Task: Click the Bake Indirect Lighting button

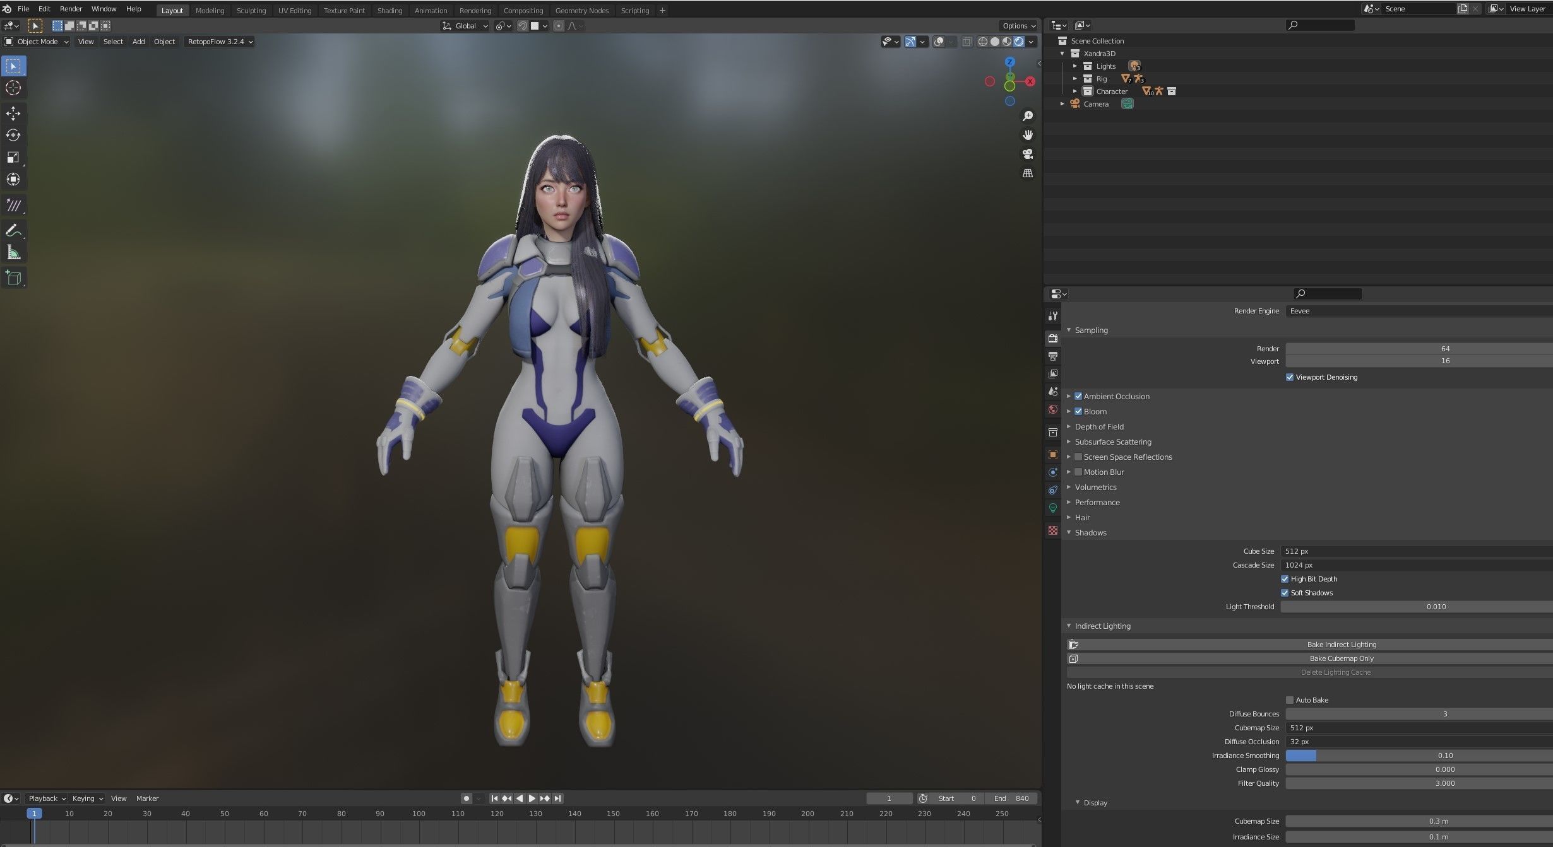Action: coord(1310,645)
